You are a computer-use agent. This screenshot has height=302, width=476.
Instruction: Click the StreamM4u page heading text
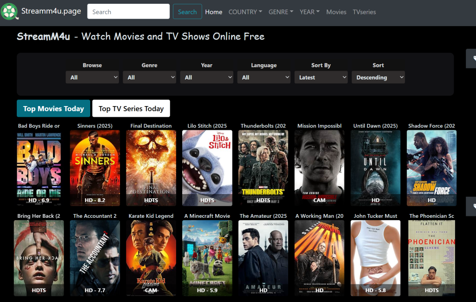(140, 36)
